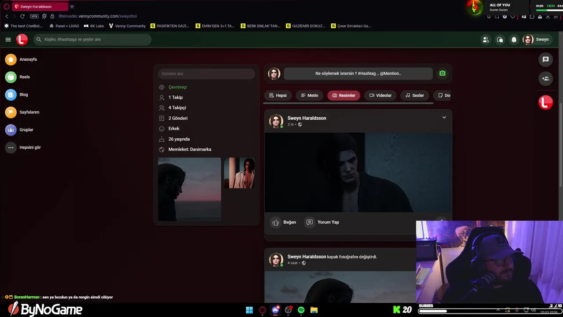Click the 1 Takip following count
The image size is (563, 317).
pyautogui.click(x=175, y=97)
